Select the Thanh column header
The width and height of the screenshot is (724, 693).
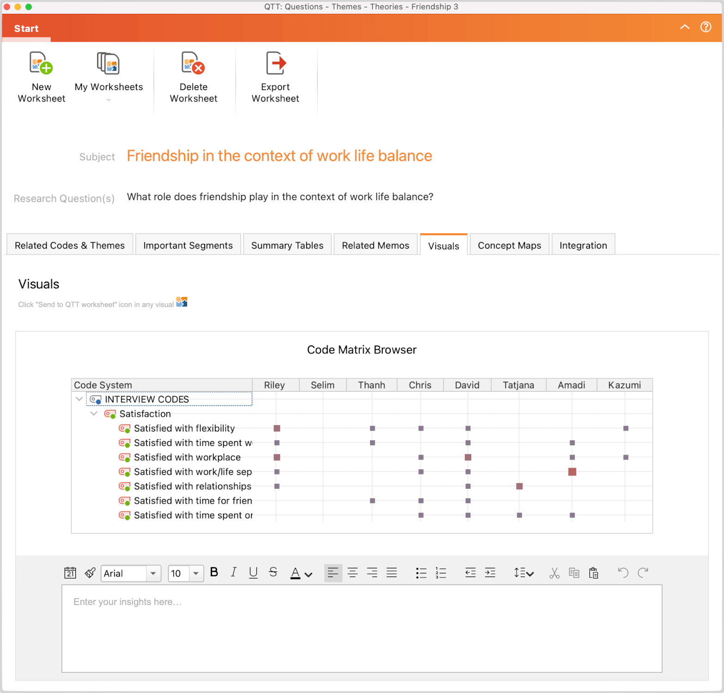coord(372,385)
